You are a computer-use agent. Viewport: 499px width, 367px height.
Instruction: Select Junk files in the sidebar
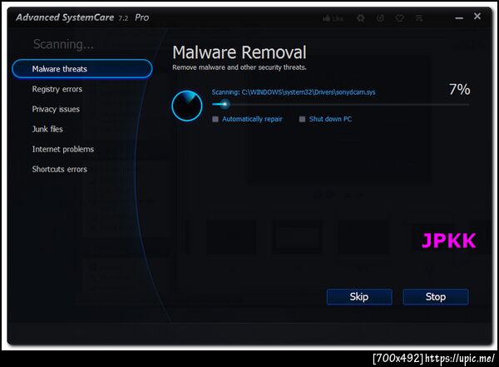pos(47,129)
